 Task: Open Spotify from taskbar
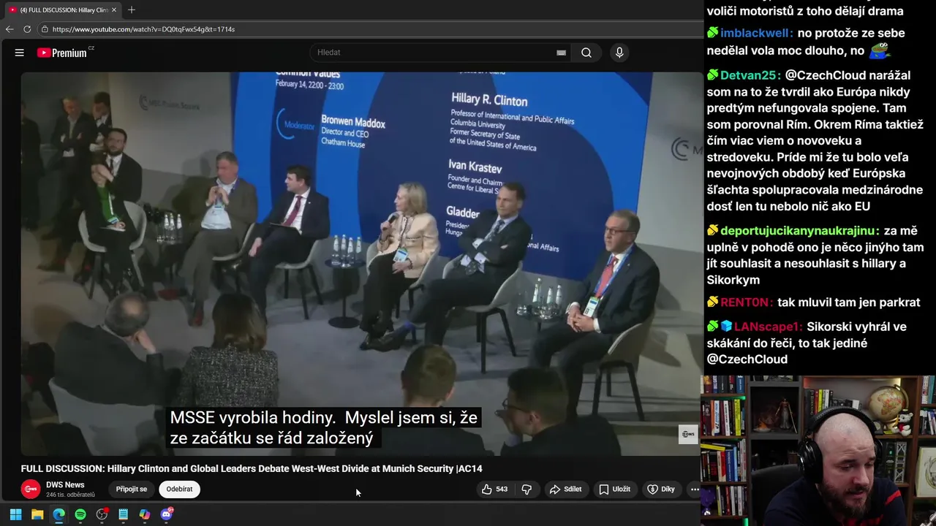(80, 514)
